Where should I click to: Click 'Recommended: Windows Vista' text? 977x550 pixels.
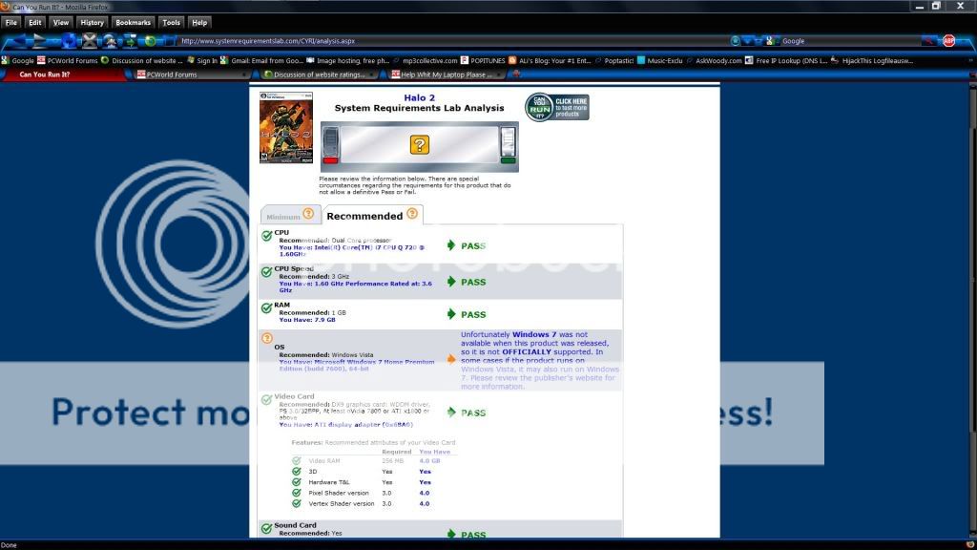[x=326, y=355]
